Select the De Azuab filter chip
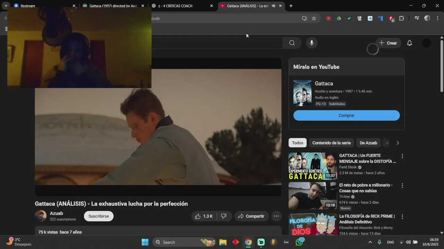444x249 pixels. point(368,143)
